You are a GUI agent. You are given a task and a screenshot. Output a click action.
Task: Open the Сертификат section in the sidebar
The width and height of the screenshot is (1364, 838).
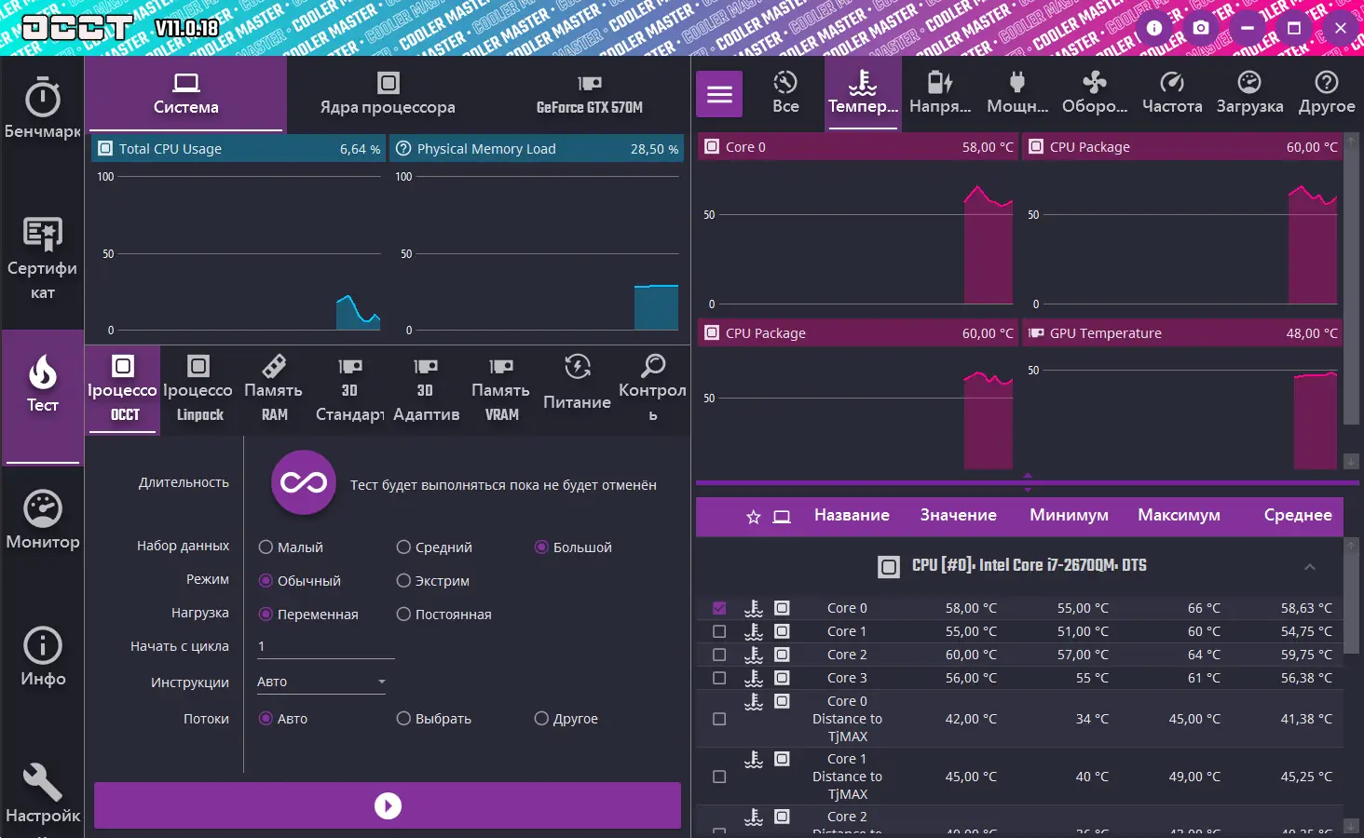point(42,259)
